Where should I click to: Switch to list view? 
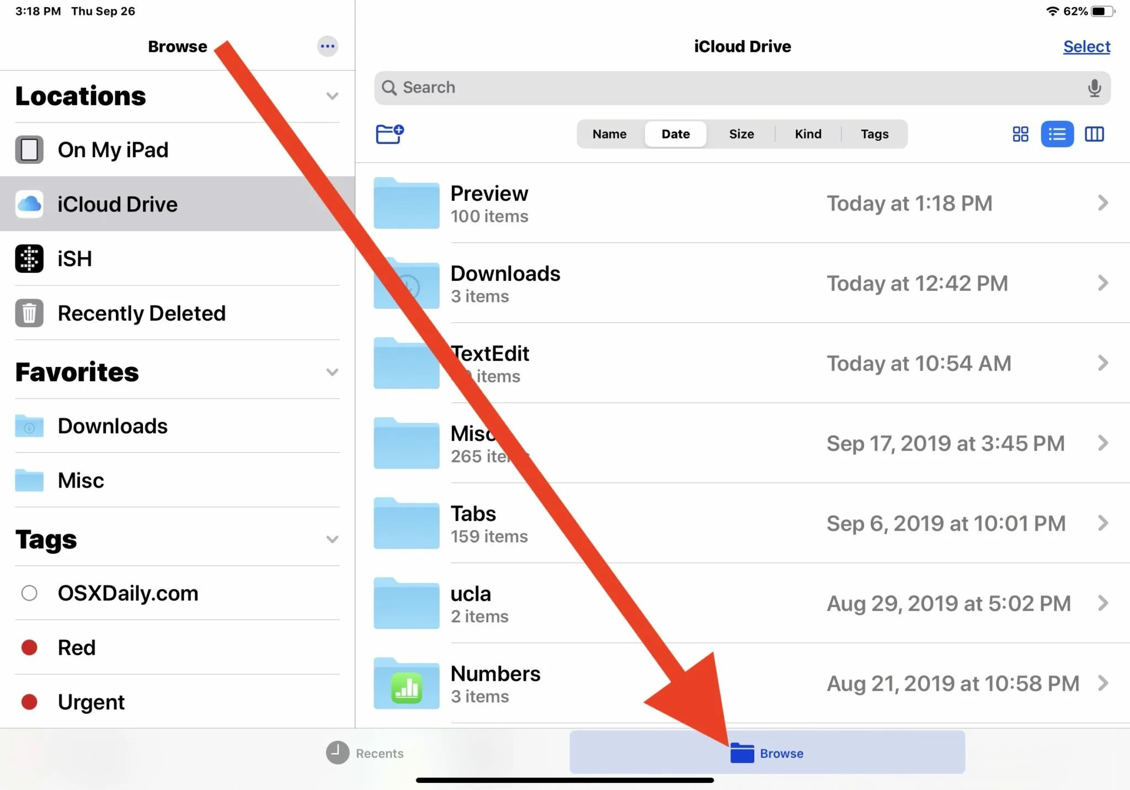click(x=1057, y=134)
